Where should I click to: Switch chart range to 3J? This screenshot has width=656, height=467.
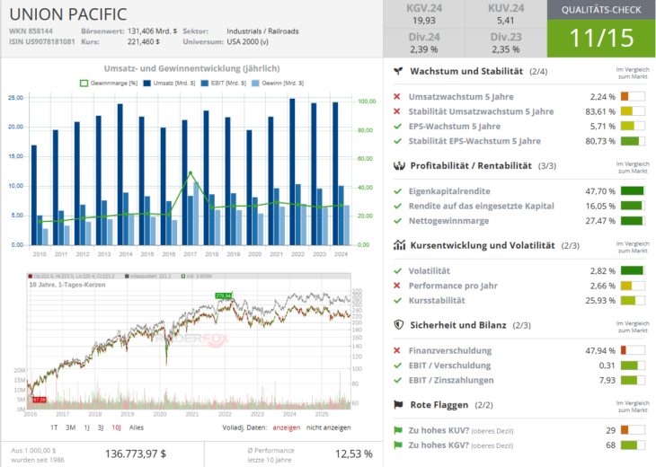pos(101,427)
